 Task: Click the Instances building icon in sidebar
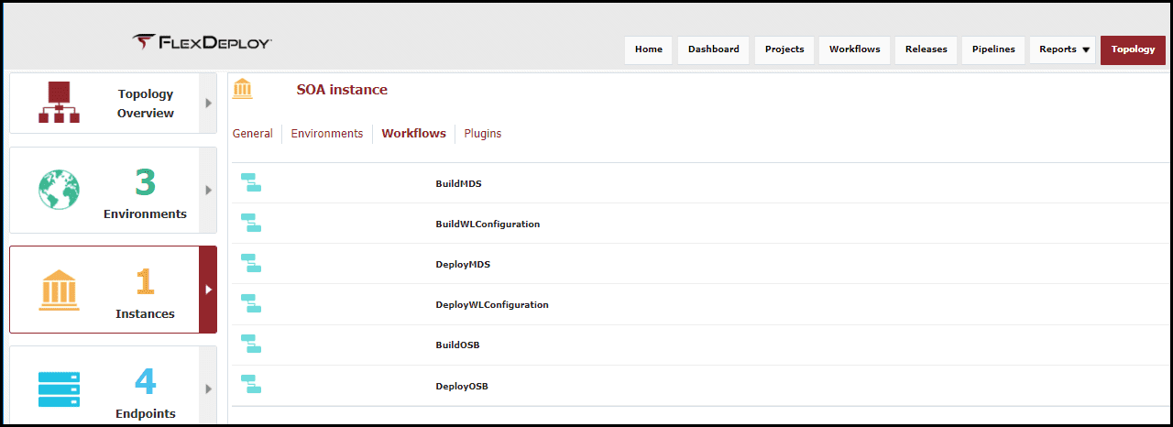pos(59,290)
